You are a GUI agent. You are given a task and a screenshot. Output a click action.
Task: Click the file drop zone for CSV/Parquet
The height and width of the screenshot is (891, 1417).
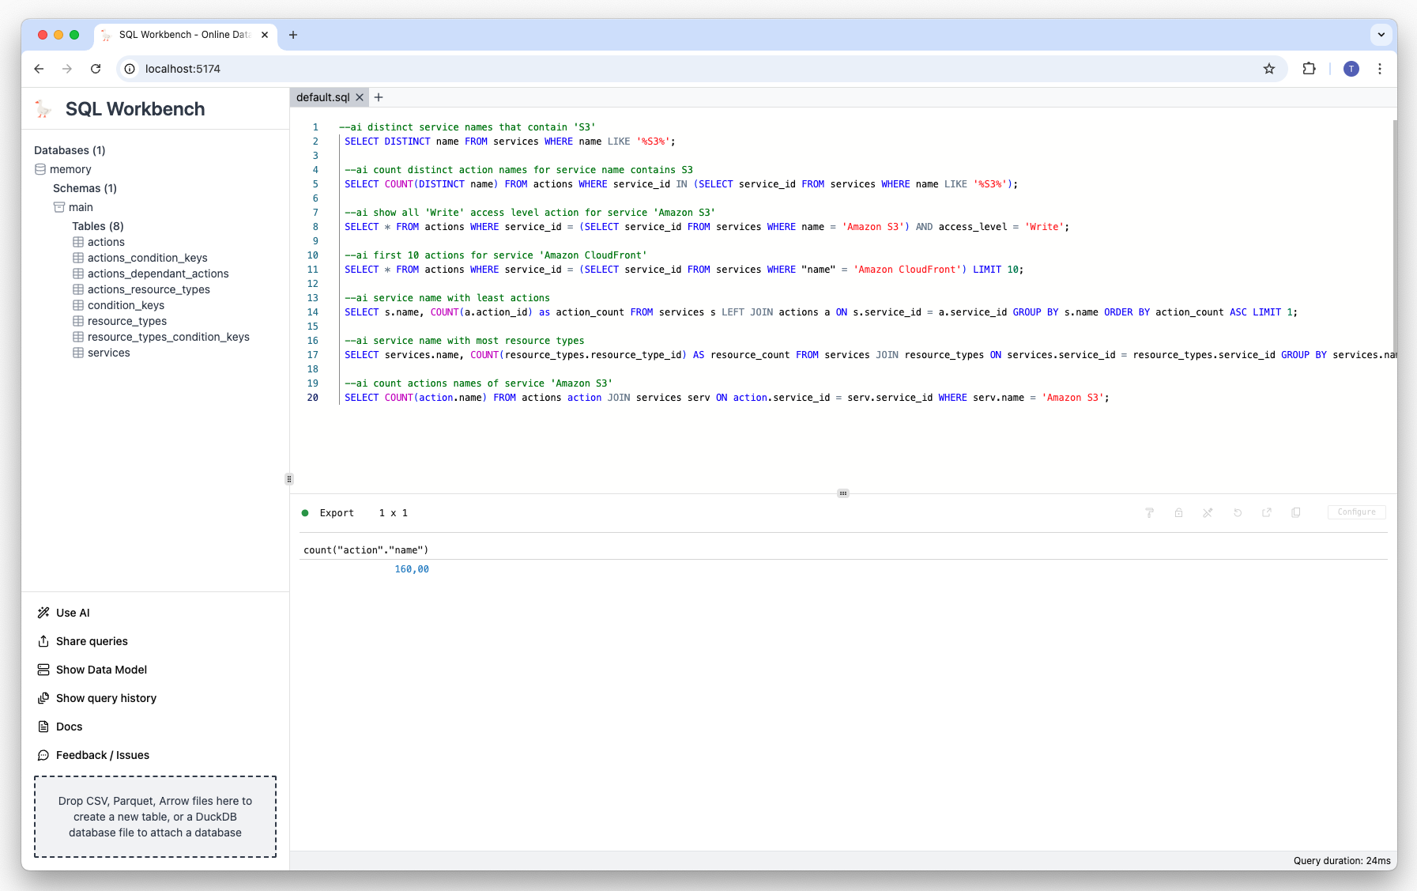[x=155, y=817]
